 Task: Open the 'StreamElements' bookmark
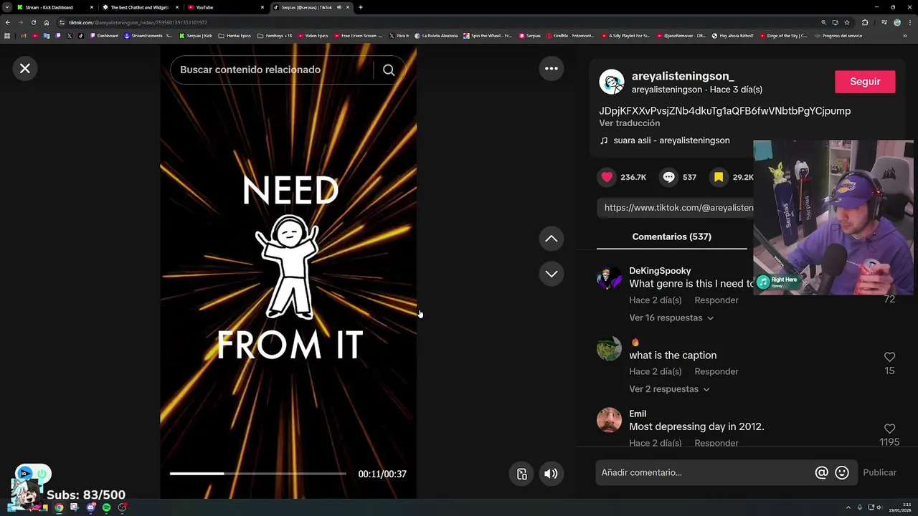[148, 36]
